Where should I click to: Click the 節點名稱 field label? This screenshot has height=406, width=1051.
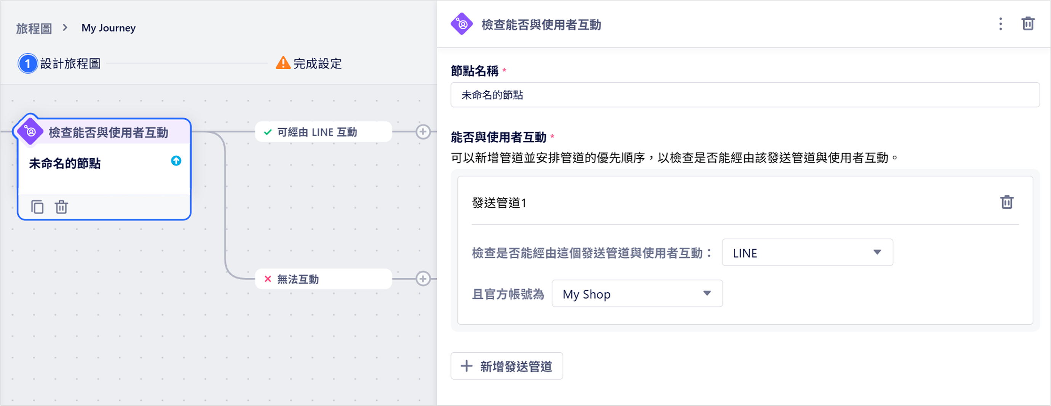(x=474, y=71)
